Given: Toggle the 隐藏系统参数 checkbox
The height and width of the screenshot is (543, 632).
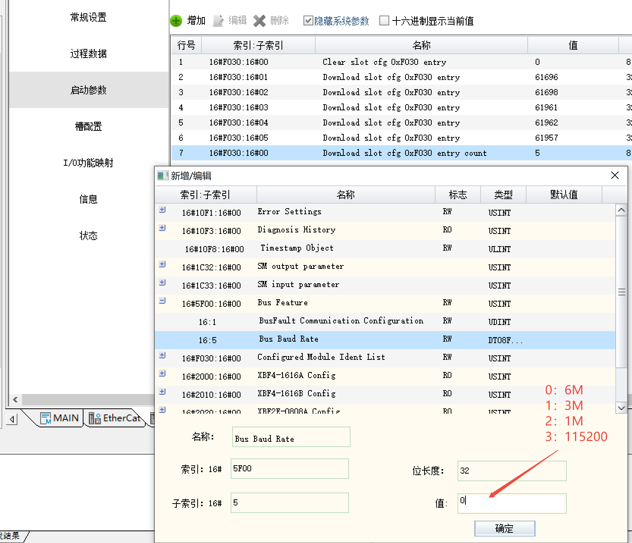Looking at the screenshot, I should [308, 20].
